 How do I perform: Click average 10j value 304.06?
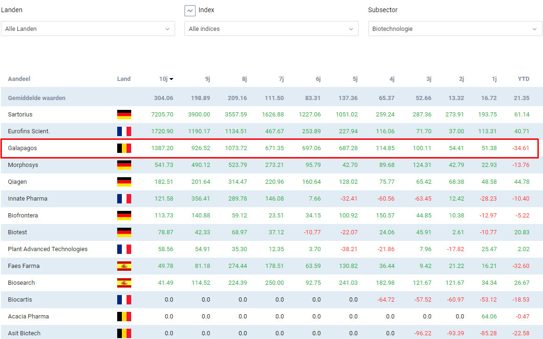(x=163, y=98)
